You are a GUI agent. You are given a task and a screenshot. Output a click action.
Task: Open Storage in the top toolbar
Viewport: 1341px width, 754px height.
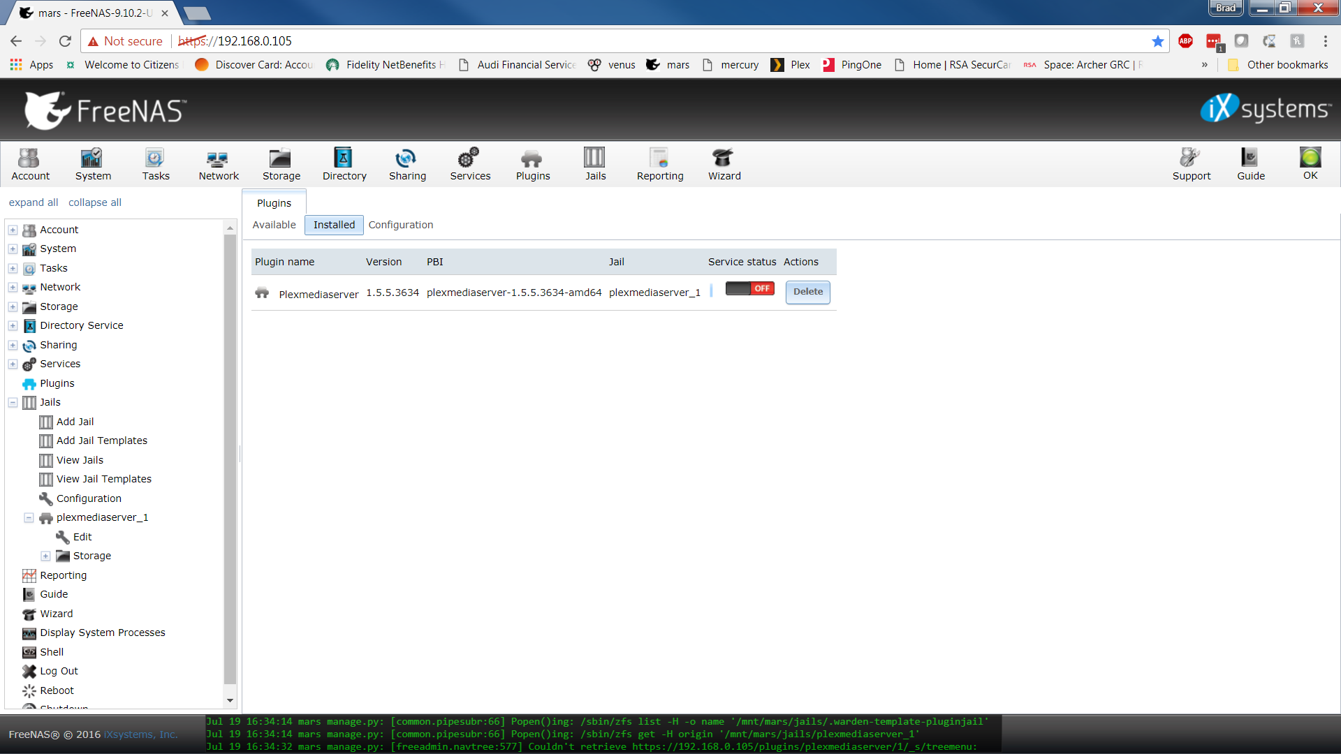(281, 165)
